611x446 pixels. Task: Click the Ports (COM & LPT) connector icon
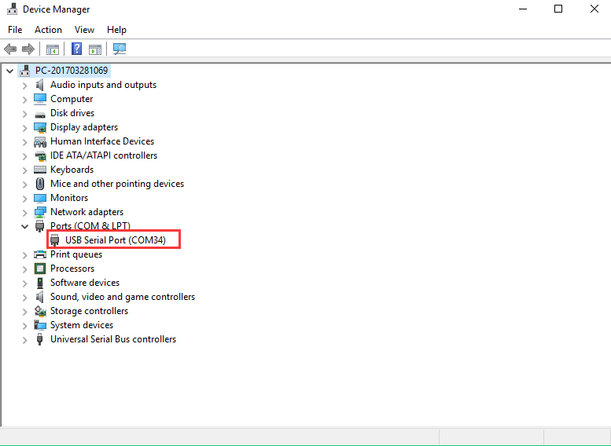coord(40,225)
